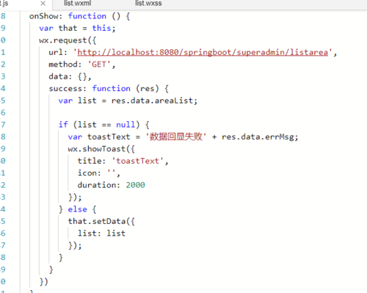Click 'if (list == null)' condition
This screenshot has width=367, height=293.
99,125
